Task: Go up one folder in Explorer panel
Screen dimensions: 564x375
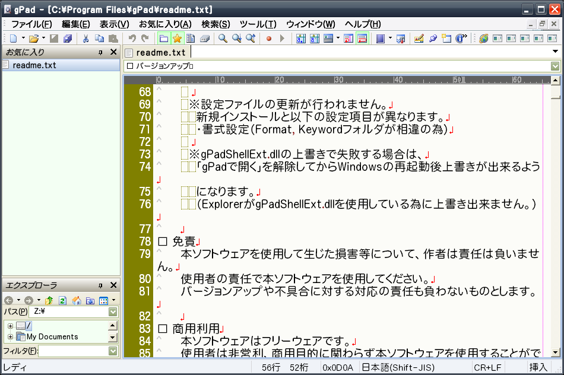Action: click(49, 300)
